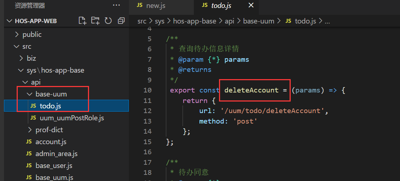The image size is (400, 181).
Task: Open base_user.js from the explorer
Action: click(54, 166)
